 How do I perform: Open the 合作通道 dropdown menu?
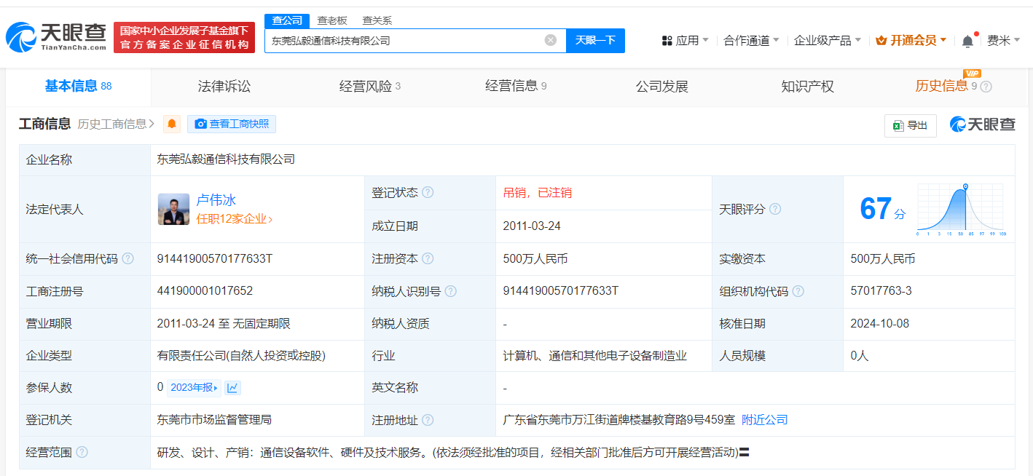pyautogui.click(x=751, y=41)
